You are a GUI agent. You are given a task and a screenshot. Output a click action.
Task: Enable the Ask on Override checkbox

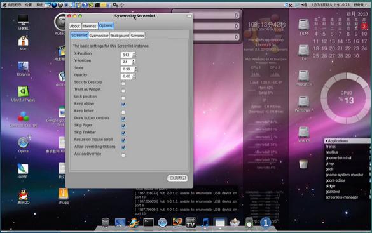[123, 155]
